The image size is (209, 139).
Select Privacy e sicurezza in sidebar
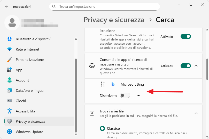click(40, 121)
